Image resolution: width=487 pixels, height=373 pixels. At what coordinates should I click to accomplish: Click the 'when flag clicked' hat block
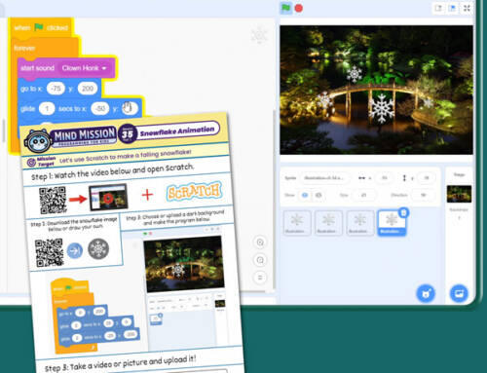[41, 28]
